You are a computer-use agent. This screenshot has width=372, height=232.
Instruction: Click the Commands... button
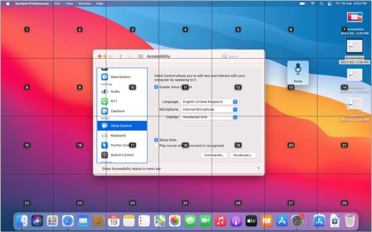click(214, 155)
